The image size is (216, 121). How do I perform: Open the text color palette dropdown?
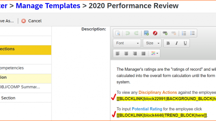coord(155,53)
